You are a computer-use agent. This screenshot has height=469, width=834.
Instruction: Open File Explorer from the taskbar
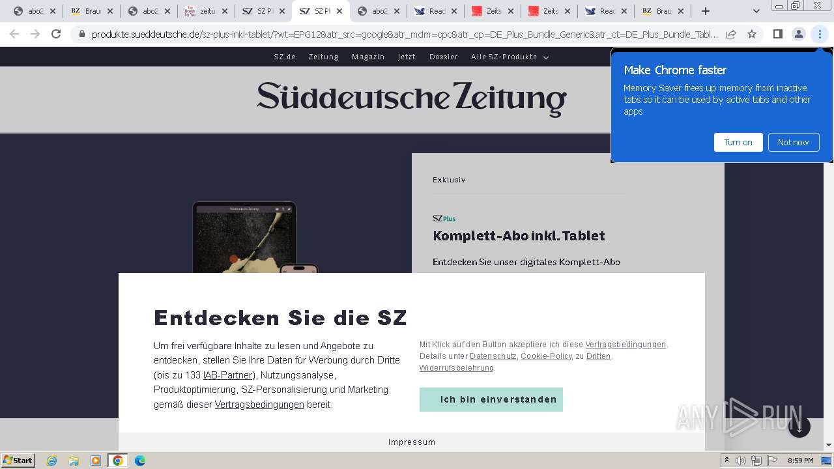pos(74,461)
